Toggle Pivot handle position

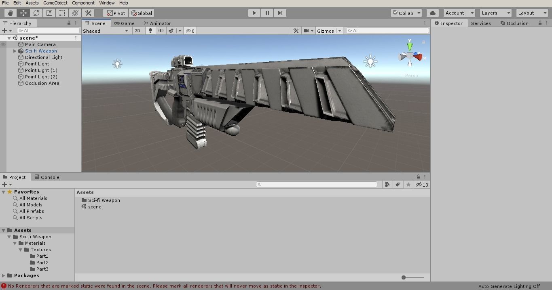116,13
